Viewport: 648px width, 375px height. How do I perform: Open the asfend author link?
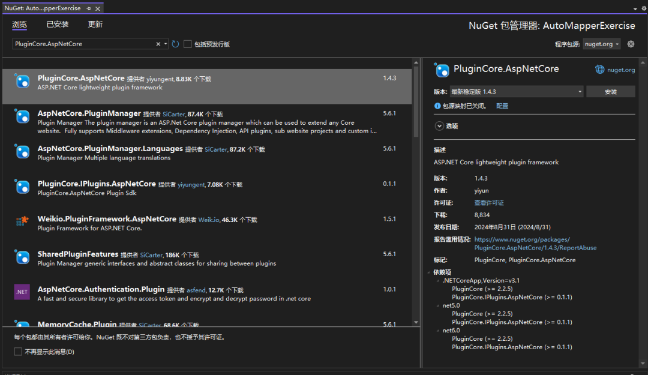[x=196, y=290]
